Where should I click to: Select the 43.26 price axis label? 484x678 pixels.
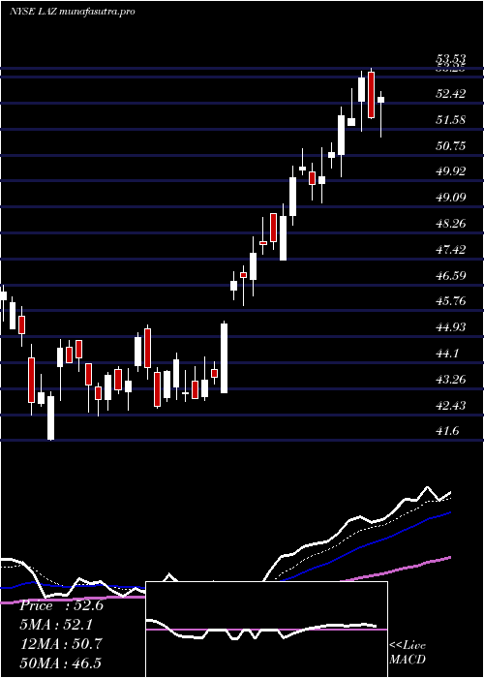point(451,380)
